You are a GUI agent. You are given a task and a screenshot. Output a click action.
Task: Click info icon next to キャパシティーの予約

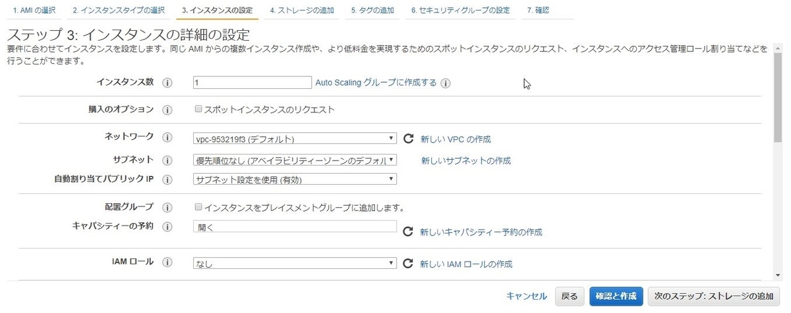pyautogui.click(x=167, y=227)
